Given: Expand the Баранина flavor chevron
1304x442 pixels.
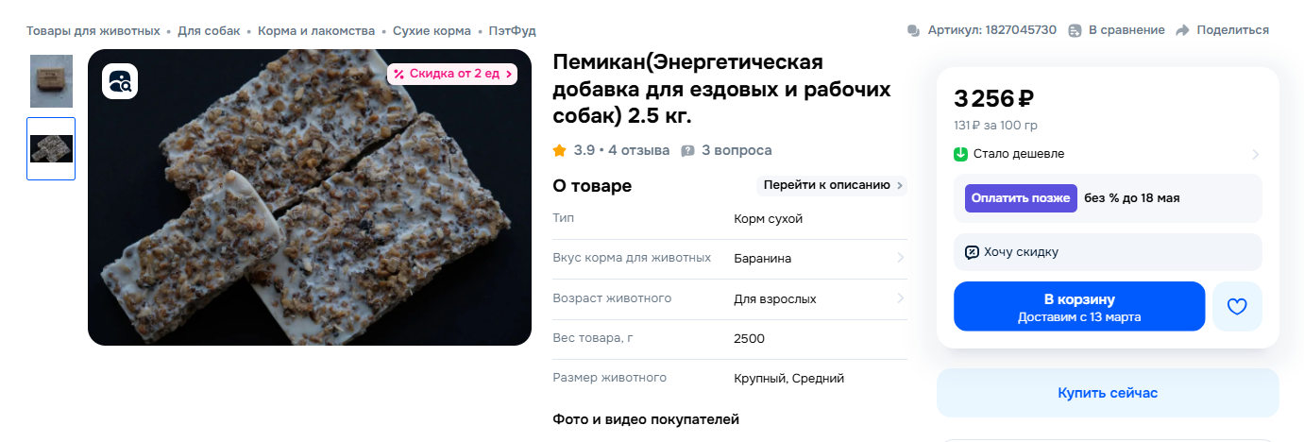Looking at the screenshot, I should pos(900,258).
